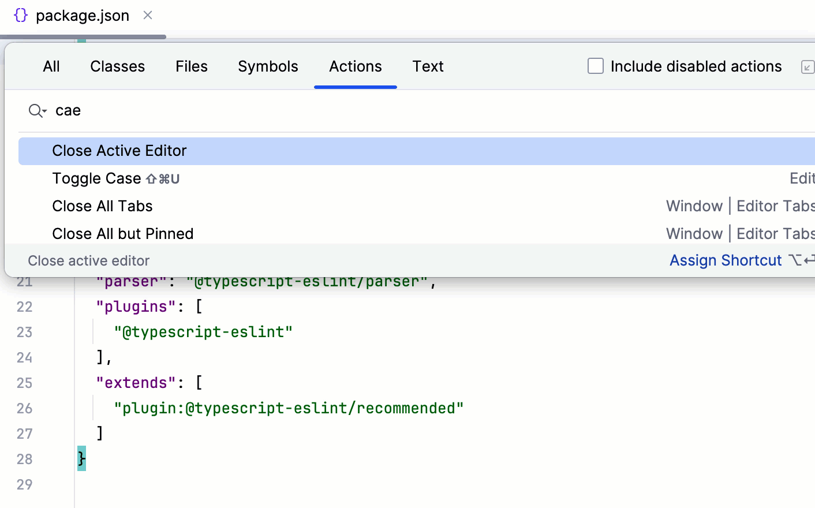Switch to the All tab

(51, 66)
